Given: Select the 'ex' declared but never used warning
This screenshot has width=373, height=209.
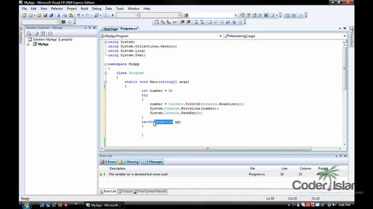Looking at the screenshot, I should point(138,174).
